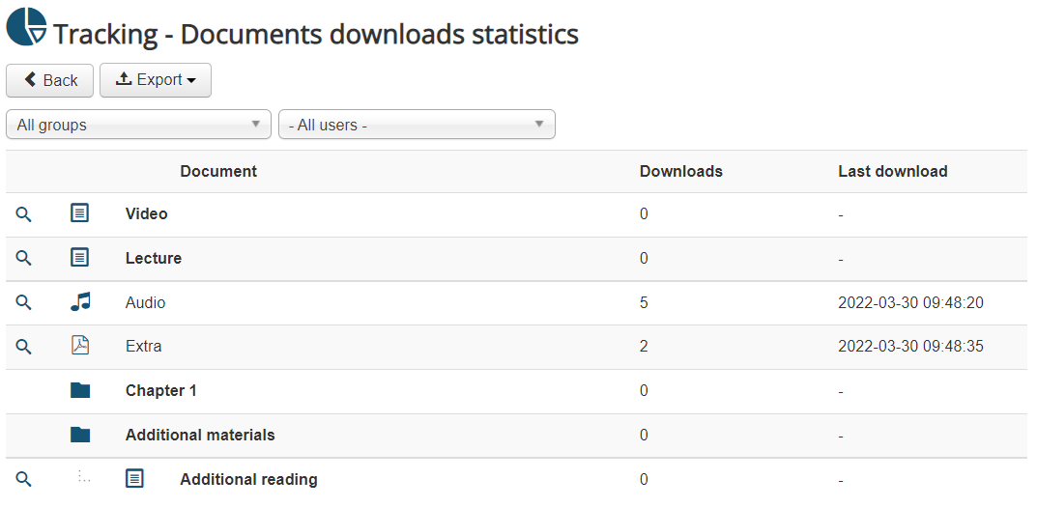This screenshot has width=1037, height=508.
Task: Open the All groups dropdown
Action: pyautogui.click(x=139, y=125)
